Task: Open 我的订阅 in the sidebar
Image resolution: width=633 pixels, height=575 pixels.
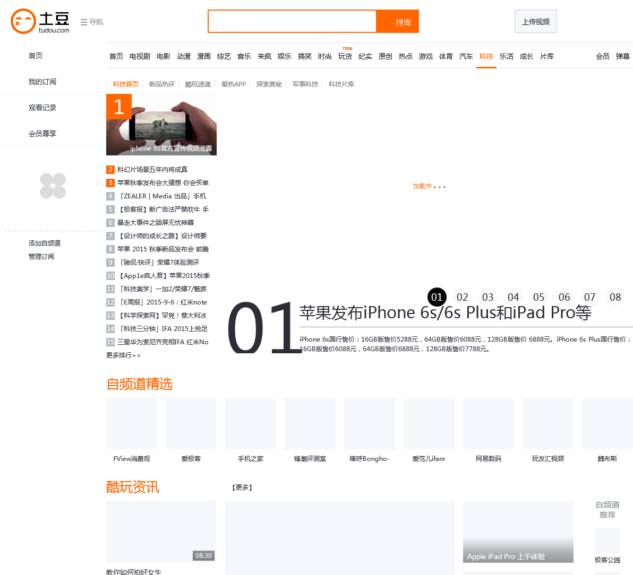Action: click(x=42, y=82)
